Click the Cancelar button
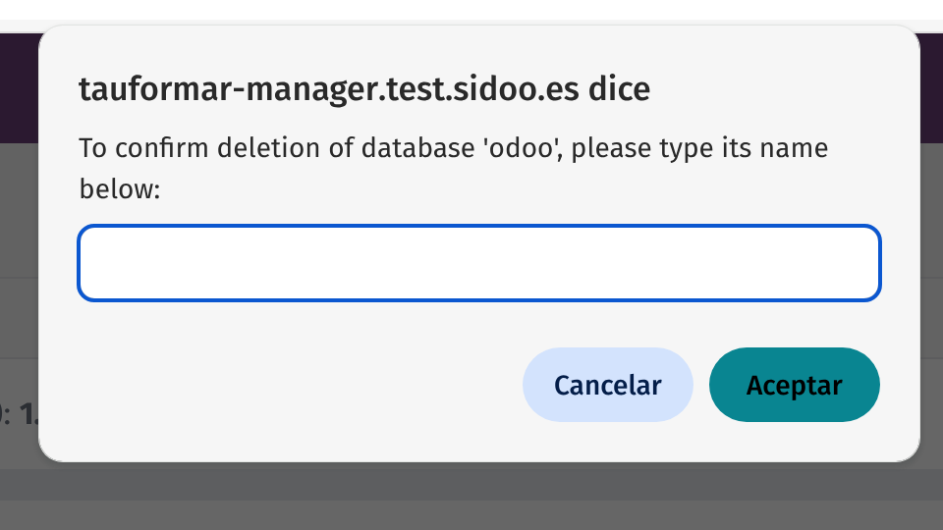 (x=607, y=385)
